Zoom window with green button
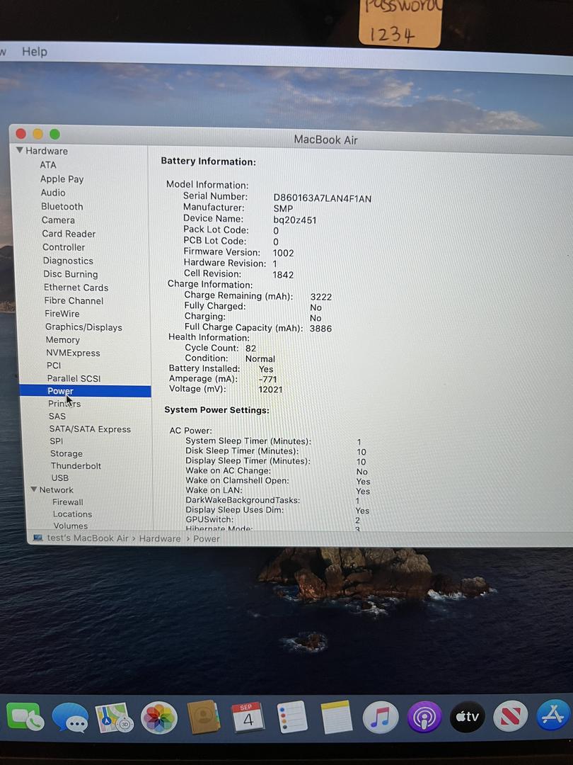Image resolution: width=573 pixels, height=765 pixels. pos(54,134)
